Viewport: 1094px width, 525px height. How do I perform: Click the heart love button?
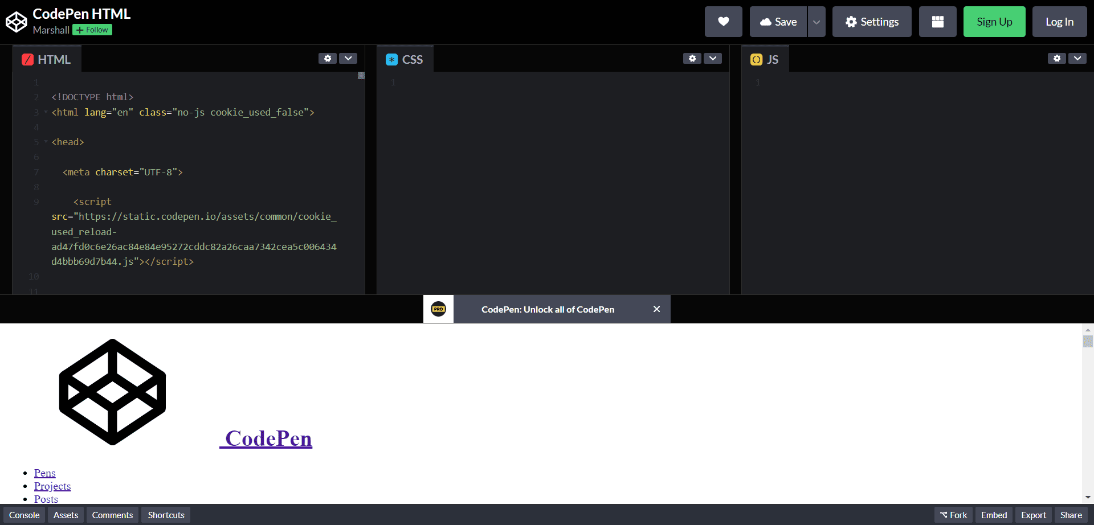pos(723,22)
